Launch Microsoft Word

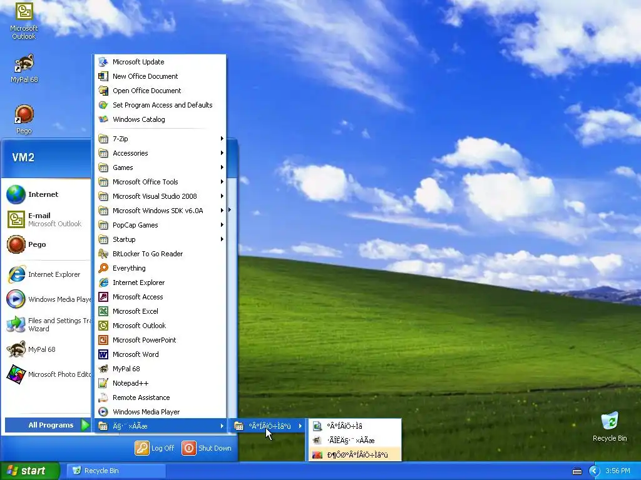[160, 354]
